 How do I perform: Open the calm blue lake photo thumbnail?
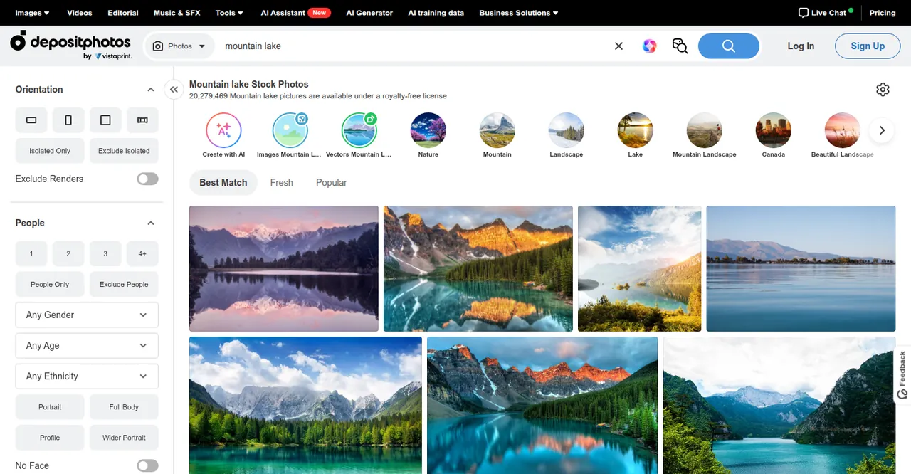pos(801,268)
